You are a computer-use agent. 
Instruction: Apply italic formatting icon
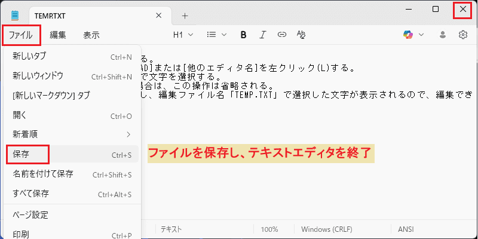point(262,35)
